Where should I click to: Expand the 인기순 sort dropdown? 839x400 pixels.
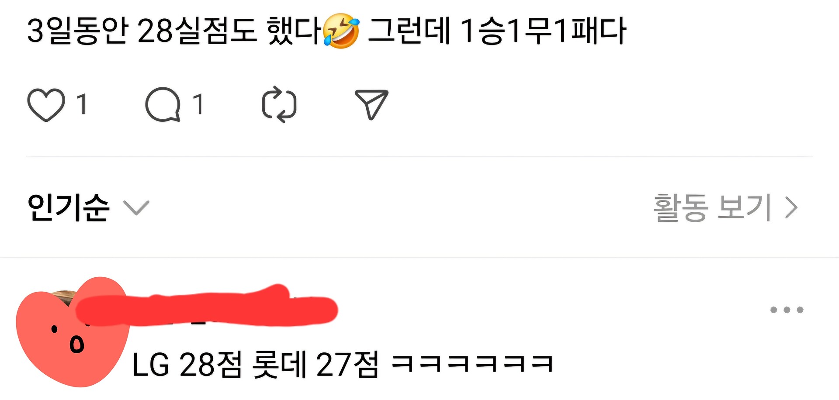click(x=88, y=207)
